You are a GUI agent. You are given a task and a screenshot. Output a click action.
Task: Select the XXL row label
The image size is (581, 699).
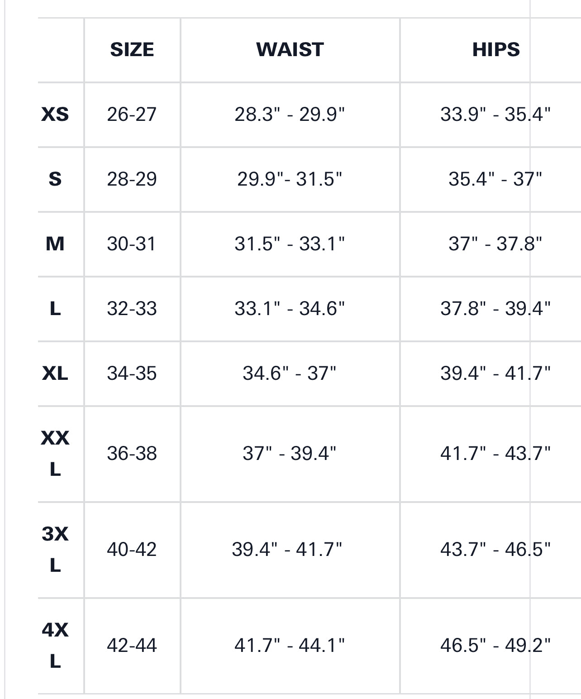point(55,454)
